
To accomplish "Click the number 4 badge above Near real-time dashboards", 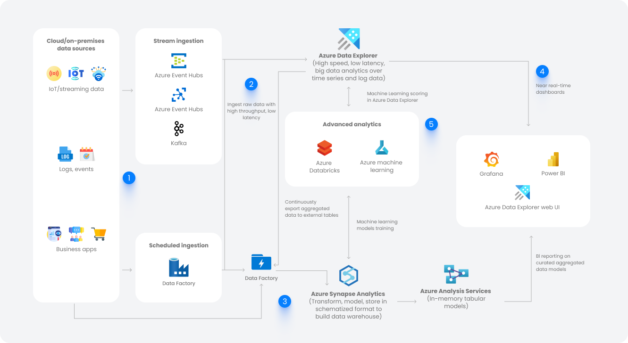I will tap(542, 72).
